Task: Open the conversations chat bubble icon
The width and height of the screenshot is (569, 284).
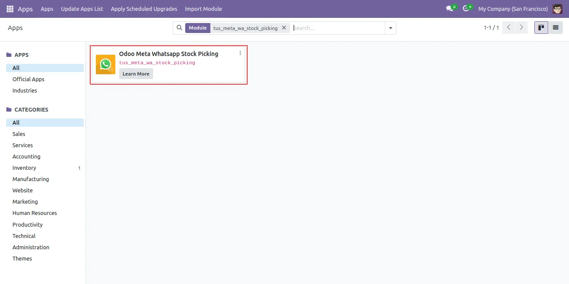Action: coord(451,9)
